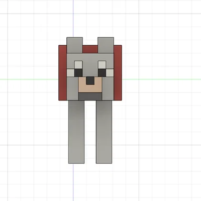Select the left long gray leg
The image size is (201, 201).
coord(76,132)
